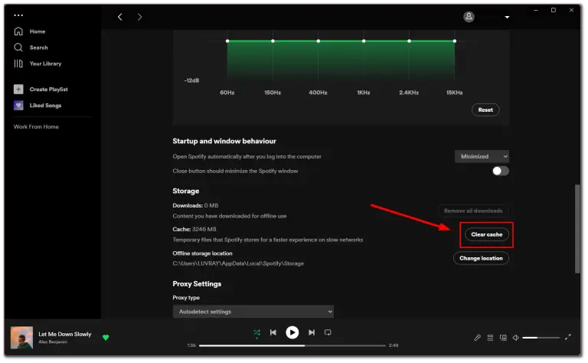Toggle shuffle in playback bar
Image resolution: width=588 pixels, height=363 pixels.
(x=257, y=332)
